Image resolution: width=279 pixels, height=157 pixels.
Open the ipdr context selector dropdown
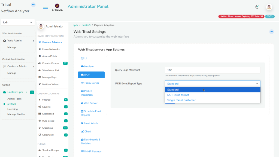pos(18,22)
